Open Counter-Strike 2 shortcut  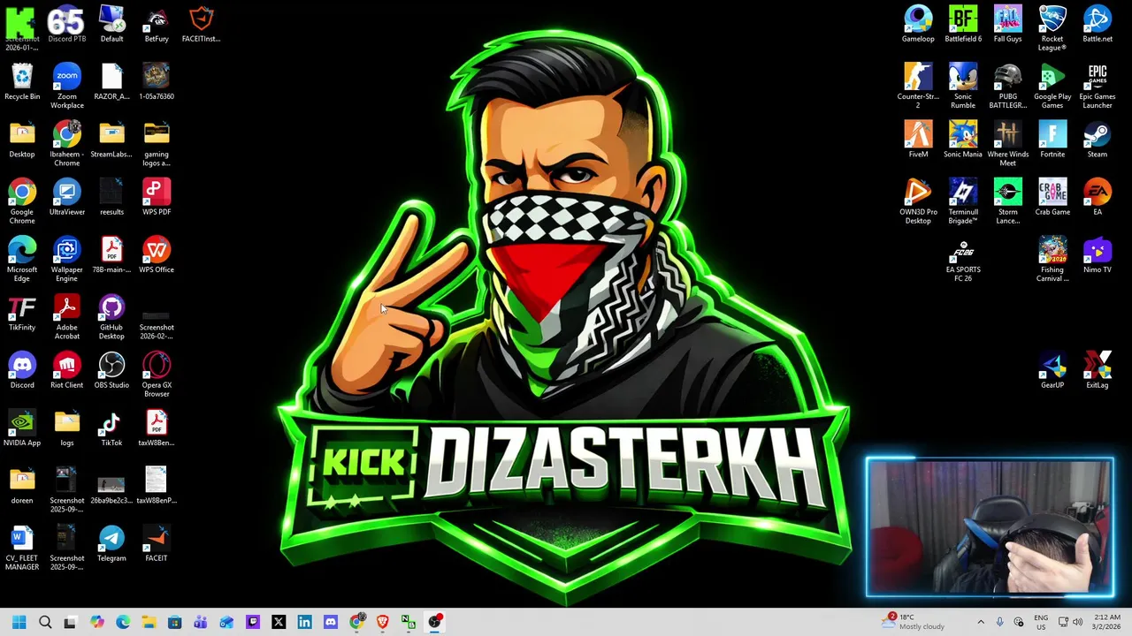(918, 86)
